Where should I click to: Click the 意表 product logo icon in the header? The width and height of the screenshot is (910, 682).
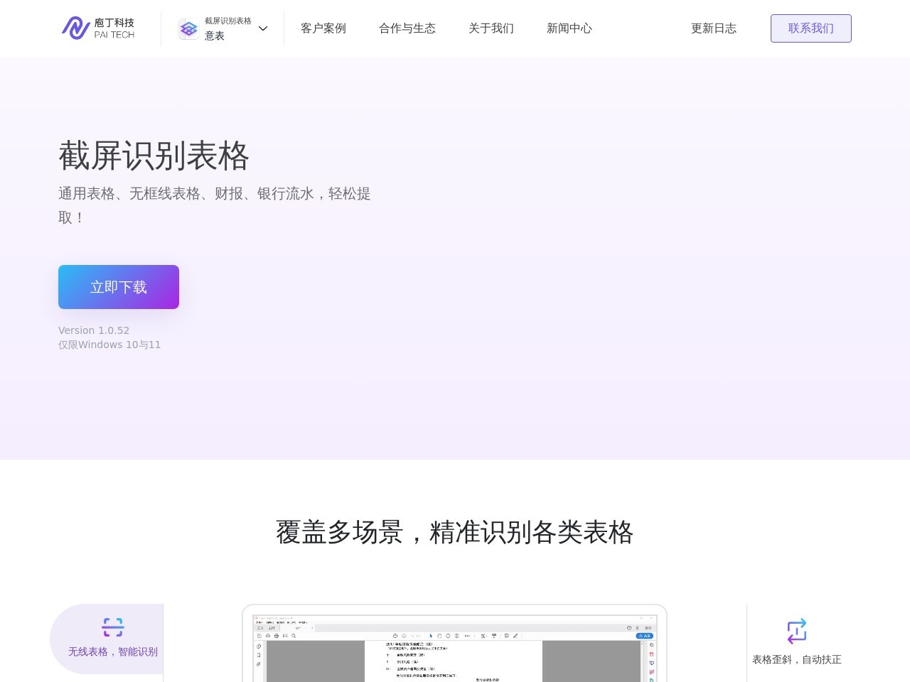click(x=188, y=28)
